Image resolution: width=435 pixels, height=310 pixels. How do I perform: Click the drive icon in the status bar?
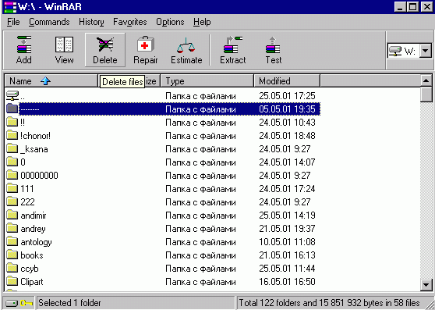12,303
